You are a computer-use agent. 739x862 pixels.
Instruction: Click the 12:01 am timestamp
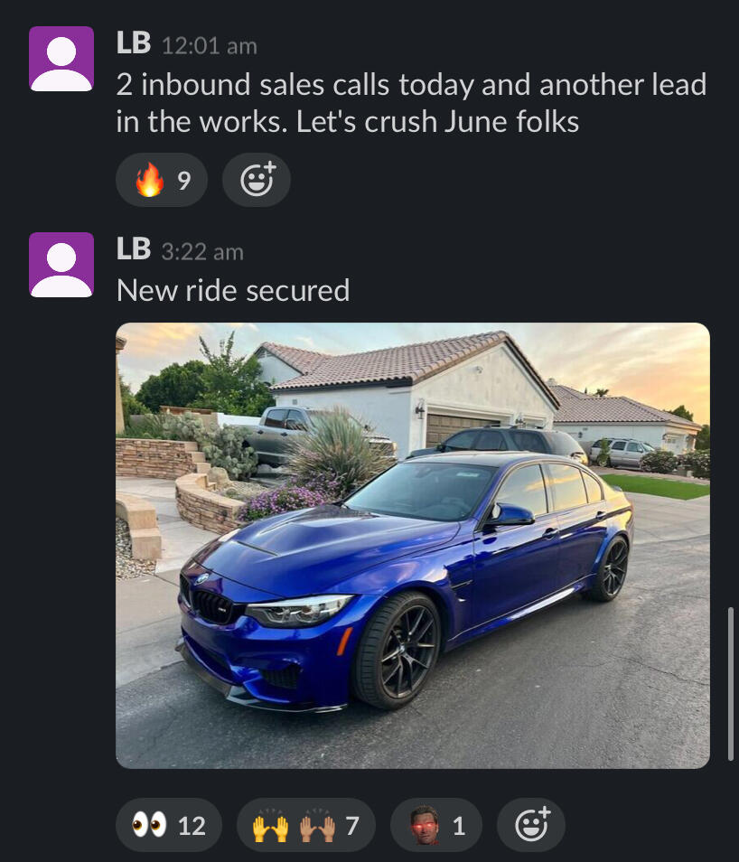point(210,45)
